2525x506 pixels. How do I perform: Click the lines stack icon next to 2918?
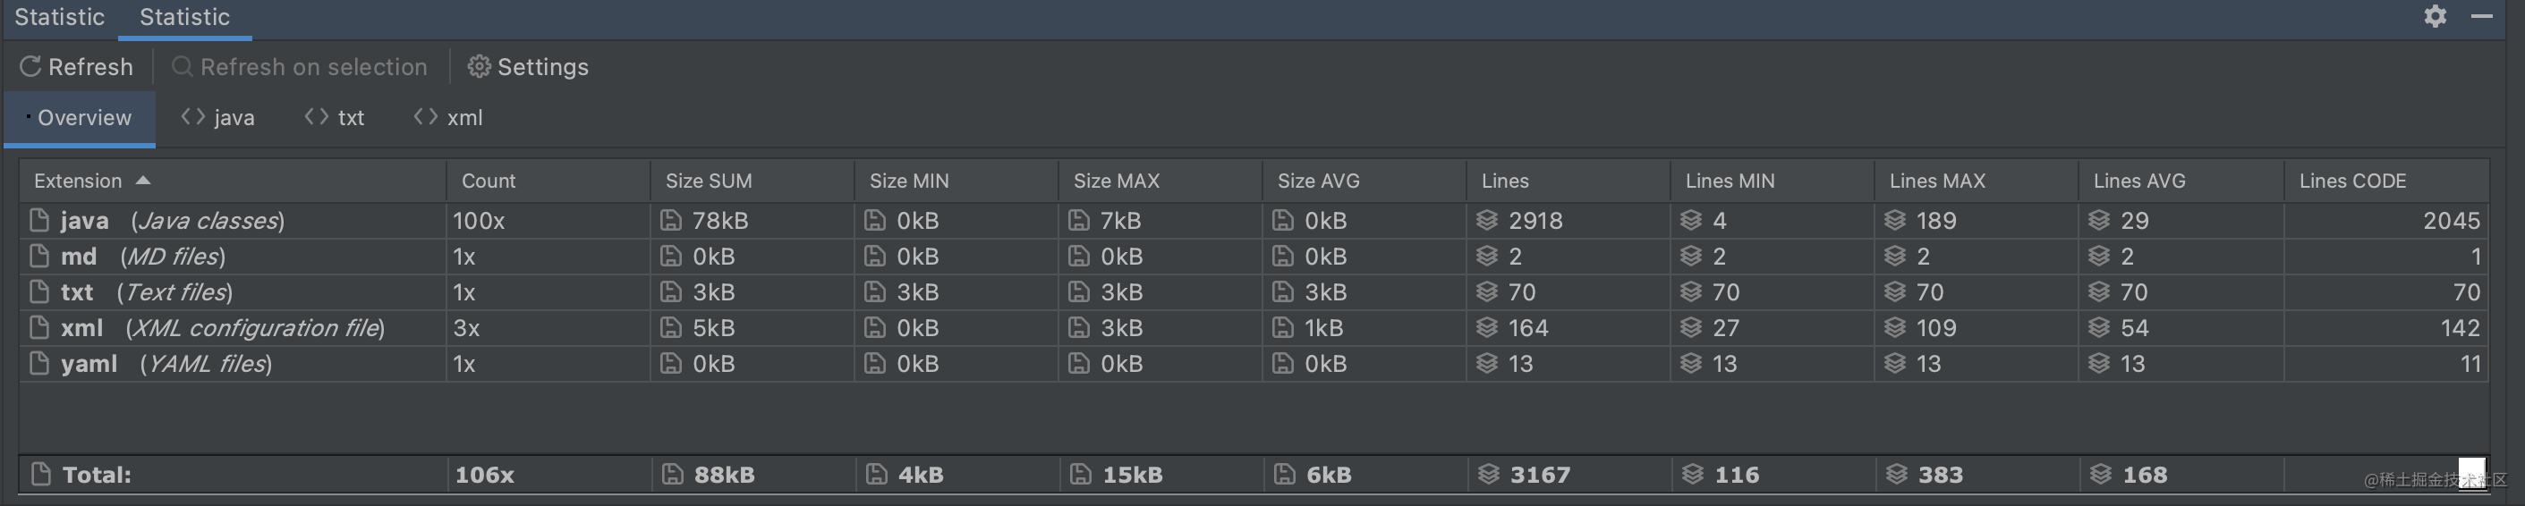click(x=1487, y=220)
